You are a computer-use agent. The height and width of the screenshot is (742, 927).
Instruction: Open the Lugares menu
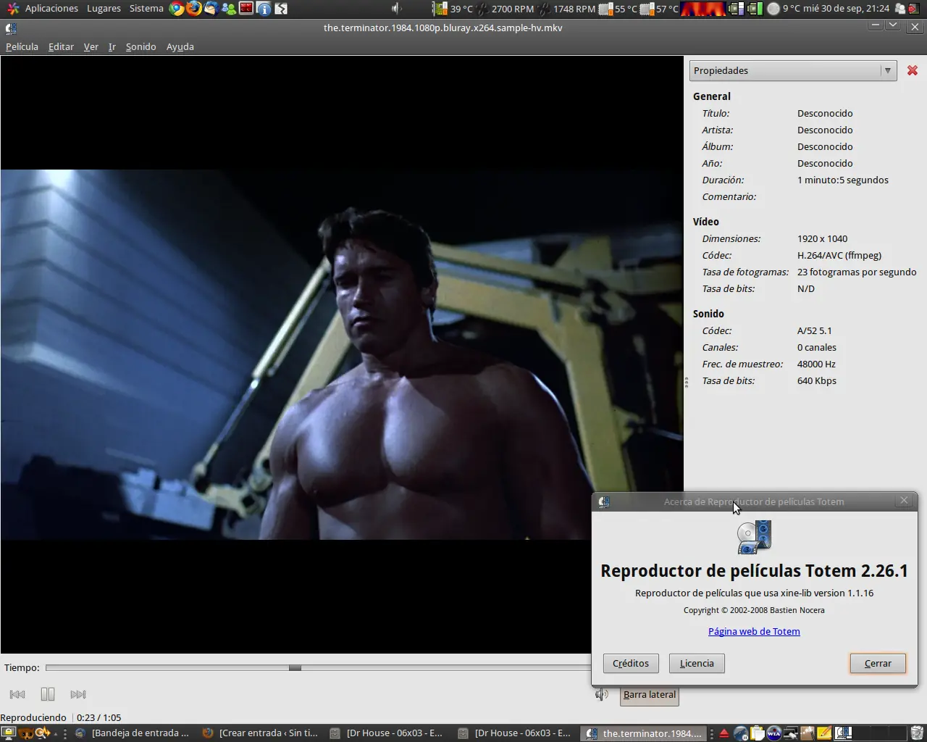104,9
